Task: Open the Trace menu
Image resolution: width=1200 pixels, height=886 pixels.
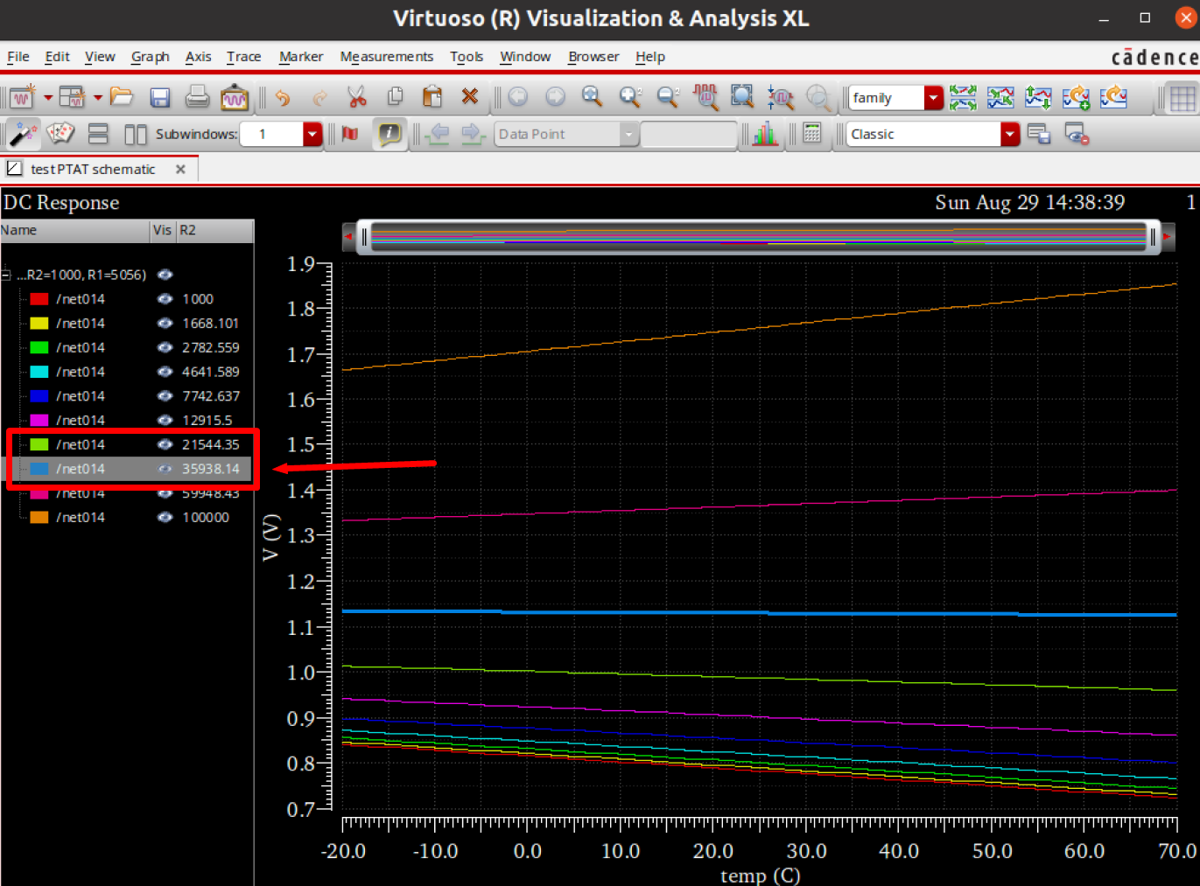Action: point(243,57)
